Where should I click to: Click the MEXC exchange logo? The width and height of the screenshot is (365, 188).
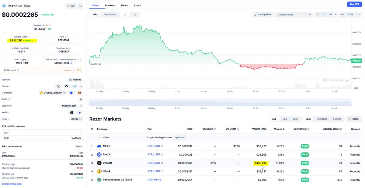tap(99, 146)
